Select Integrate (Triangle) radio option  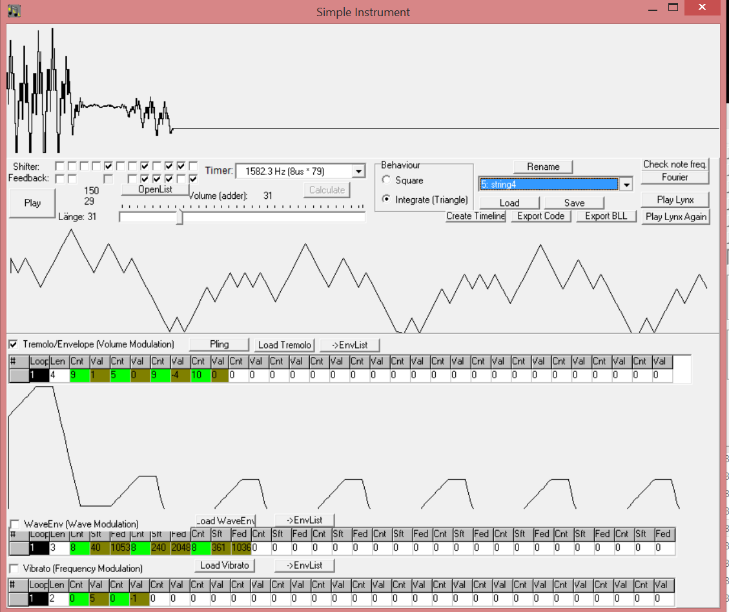coord(387,199)
